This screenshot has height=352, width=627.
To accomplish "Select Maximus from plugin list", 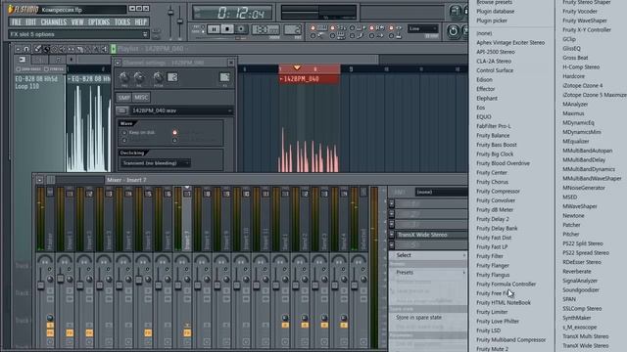I will [573, 113].
